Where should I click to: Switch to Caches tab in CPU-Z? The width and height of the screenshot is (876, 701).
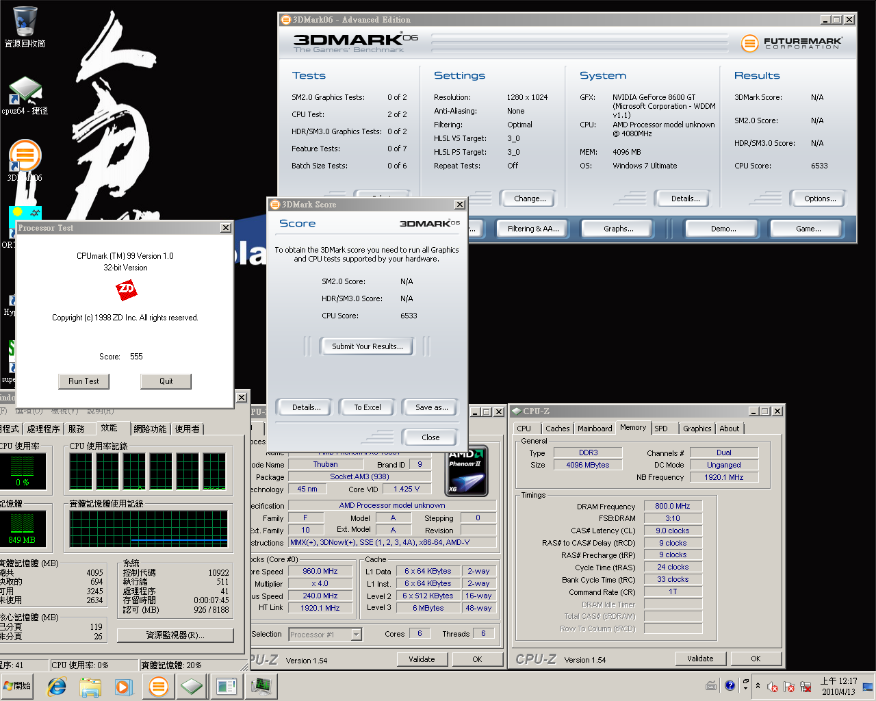[x=557, y=429]
